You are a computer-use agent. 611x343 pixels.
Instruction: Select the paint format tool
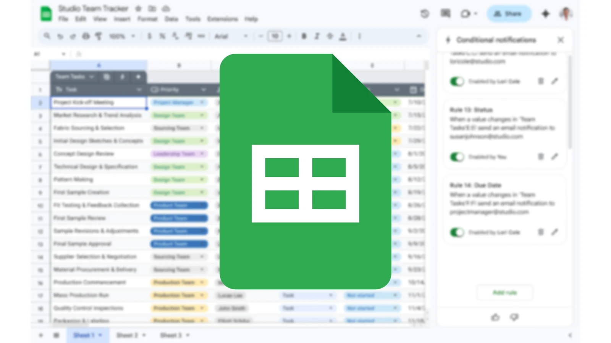coord(99,36)
